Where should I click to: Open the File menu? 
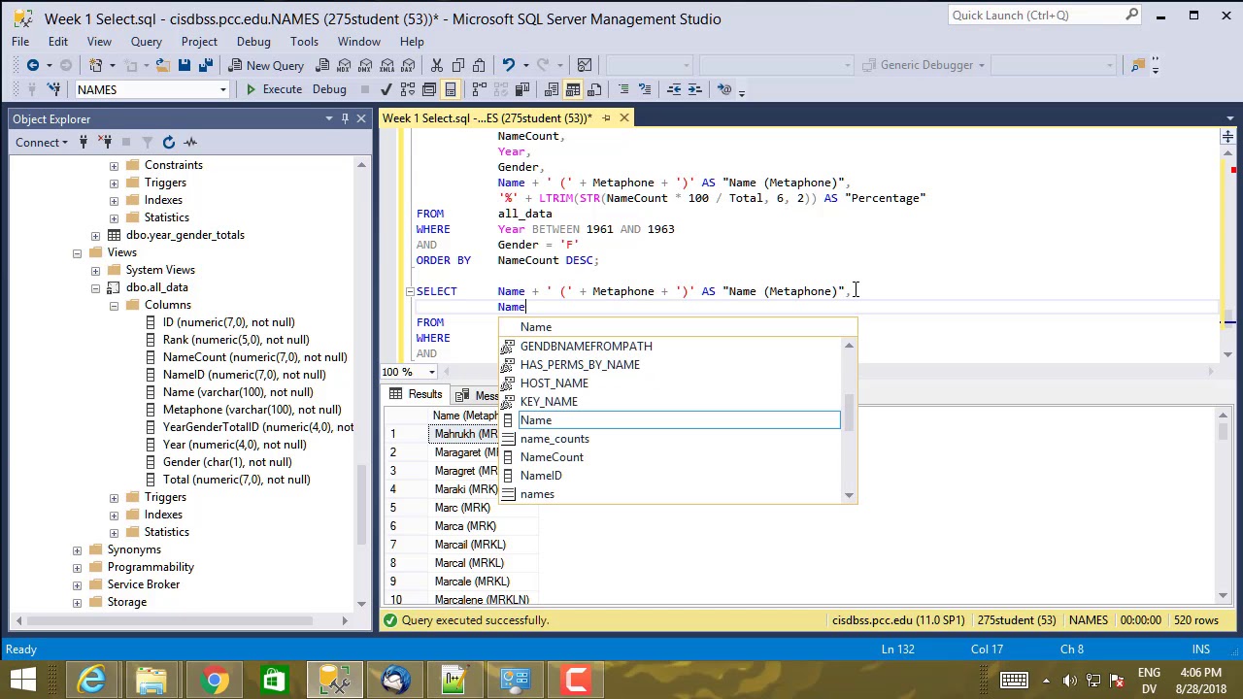20,42
